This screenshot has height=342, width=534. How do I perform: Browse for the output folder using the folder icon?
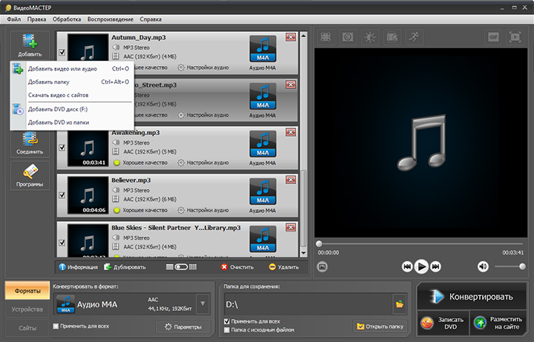[x=400, y=304]
